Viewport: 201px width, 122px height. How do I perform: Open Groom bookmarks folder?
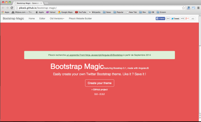(161, 12)
